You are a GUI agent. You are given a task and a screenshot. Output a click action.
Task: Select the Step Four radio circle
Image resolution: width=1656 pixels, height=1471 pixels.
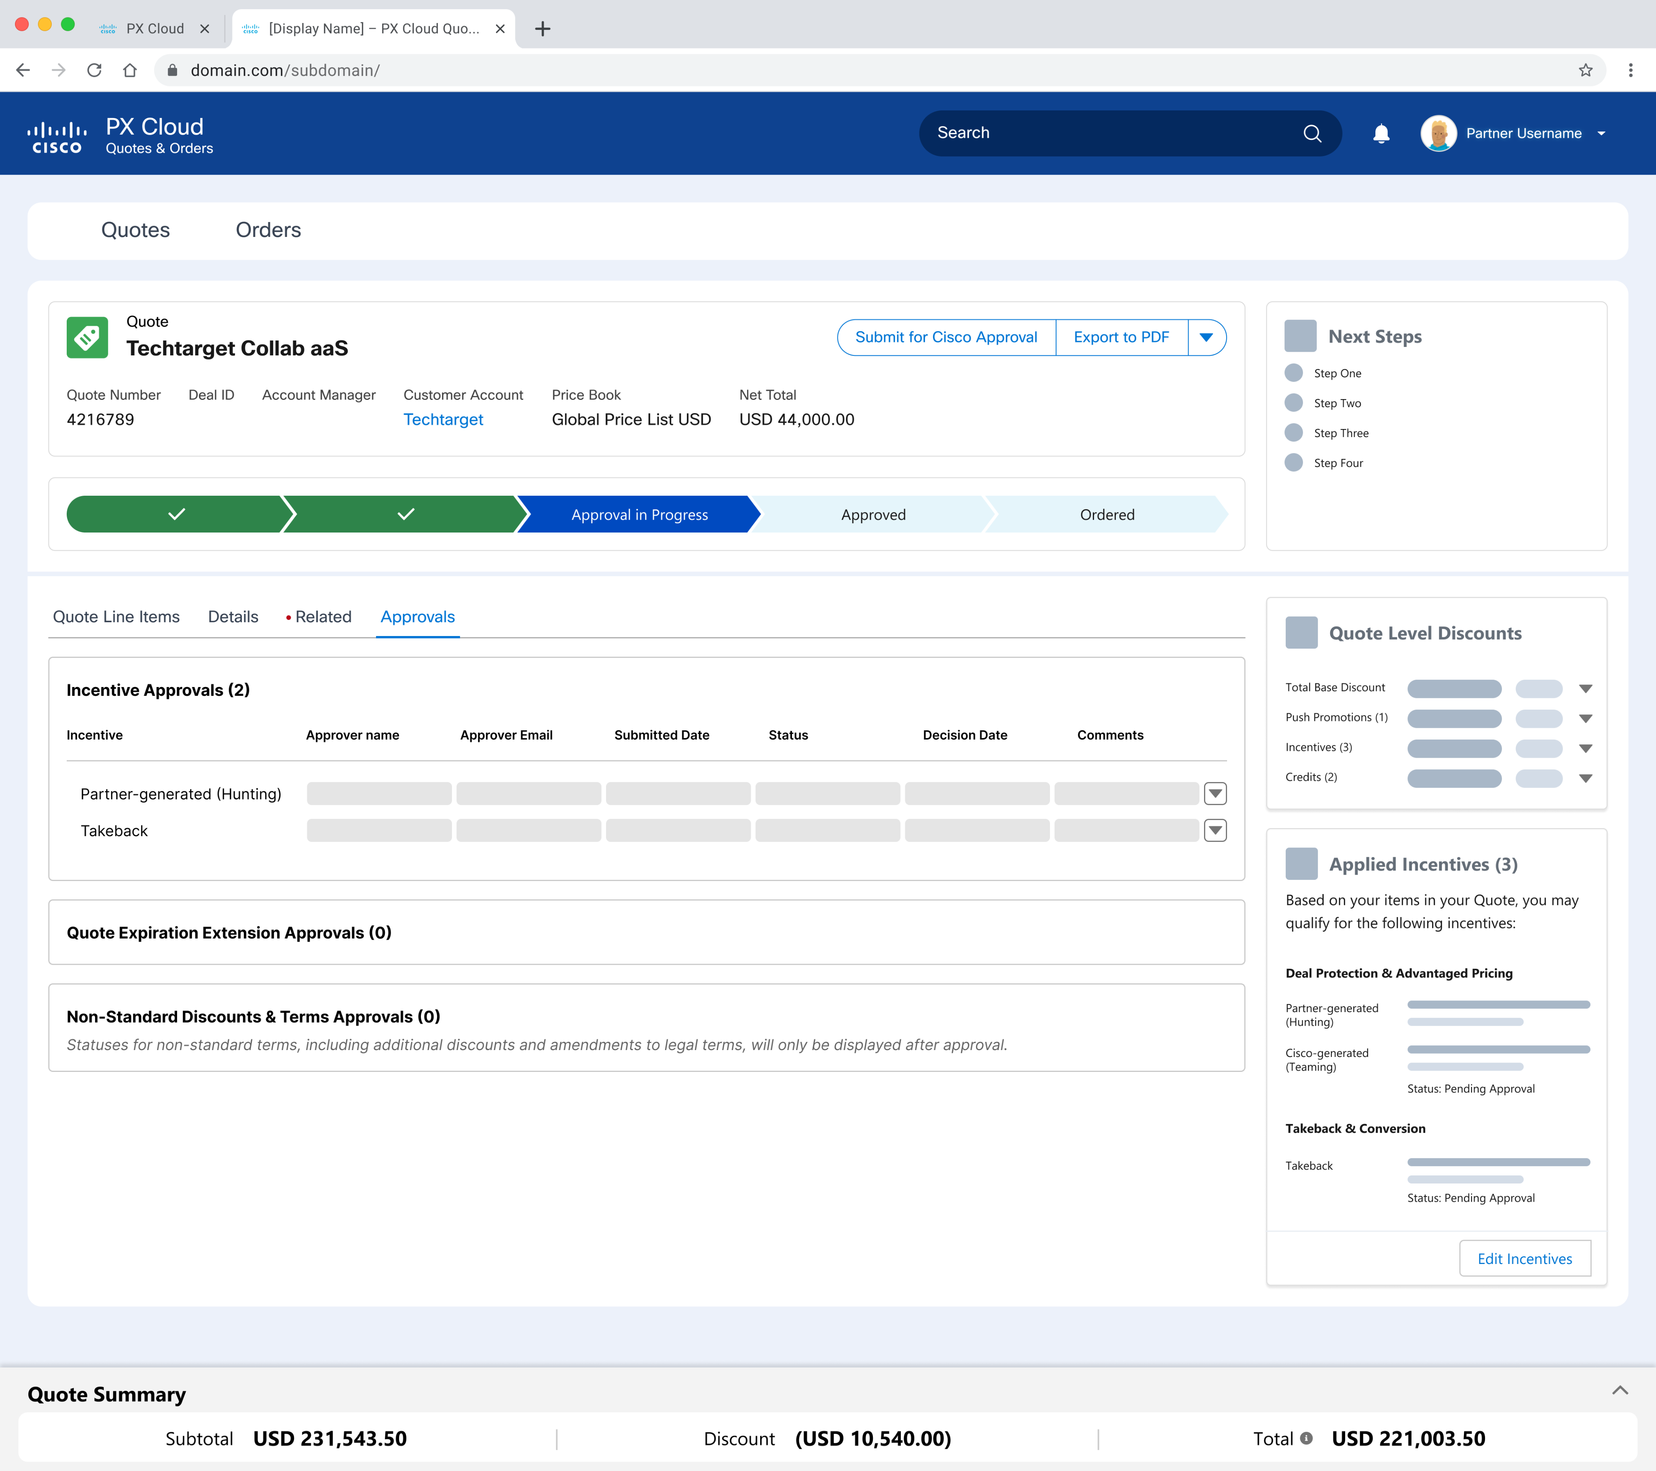tap(1294, 463)
